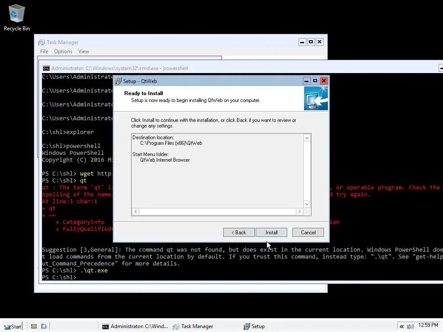443x332 pixels.
Task: Maximize the QtWeb Setup window
Action: click(315, 81)
